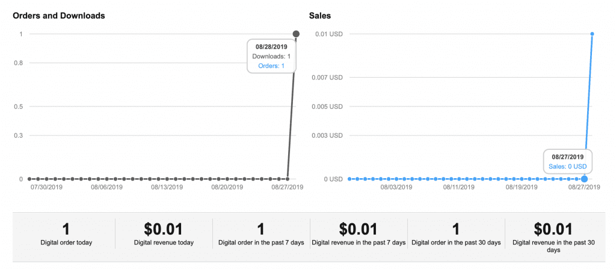The image size is (616, 269).
Task: Click 'Downloads: 1' in the chart tooltip
Action: pos(271,56)
